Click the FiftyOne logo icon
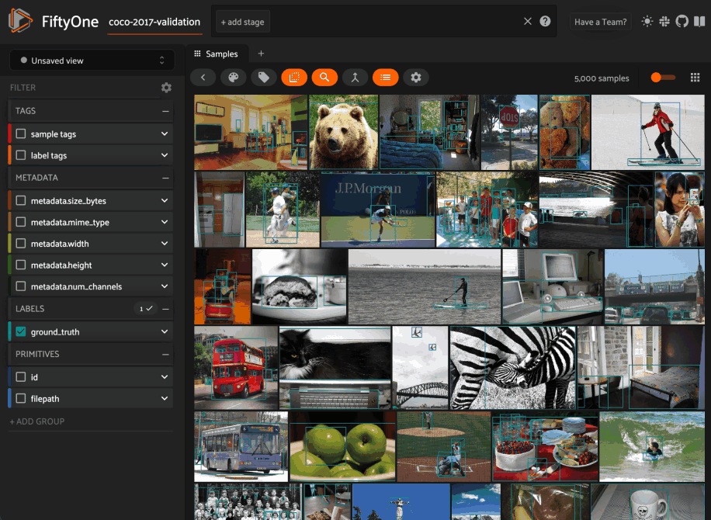The height and width of the screenshot is (520, 711). (20, 21)
